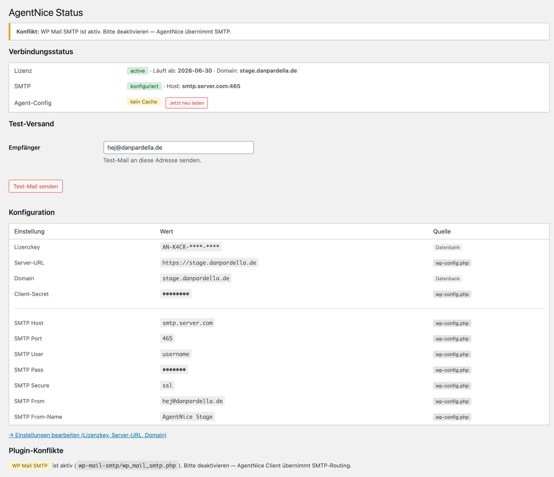Select the 'WP Mail SMTP' conflict badge
This screenshot has height=477, width=554.
coord(30,466)
